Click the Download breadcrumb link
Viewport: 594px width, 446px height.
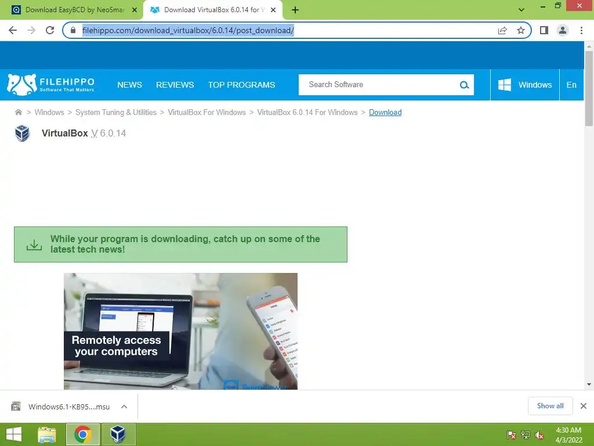click(385, 112)
